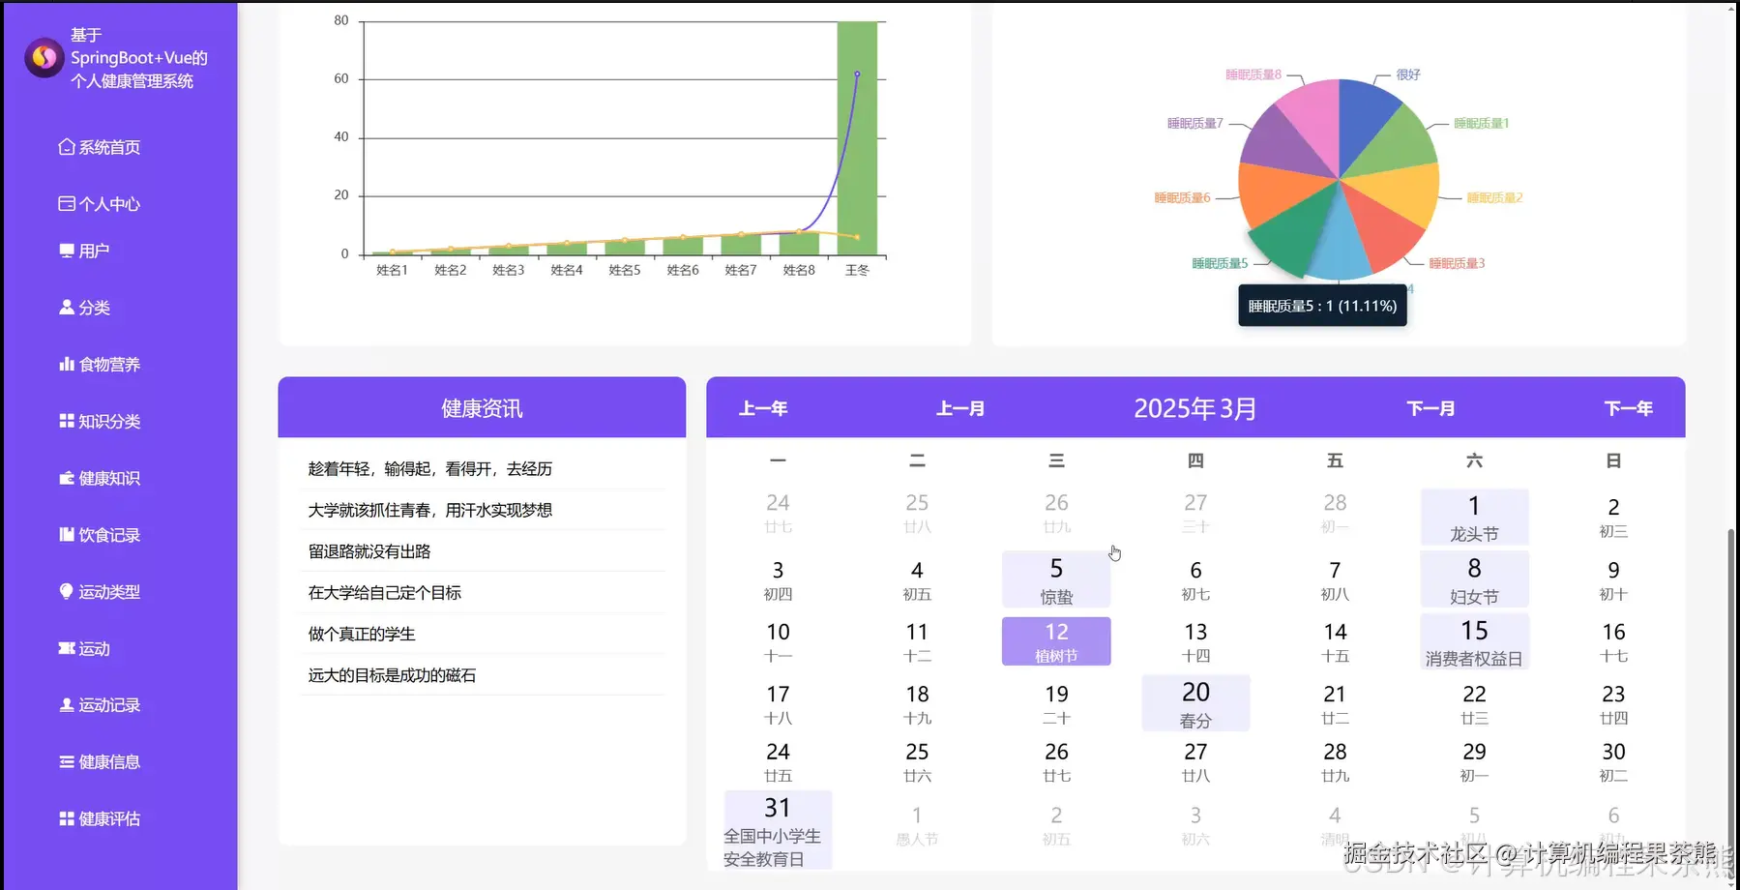The width and height of the screenshot is (1740, 890).
Task: Click the 睡眠质量5 dark green pie slice
Action: [x=1291, y=238]
